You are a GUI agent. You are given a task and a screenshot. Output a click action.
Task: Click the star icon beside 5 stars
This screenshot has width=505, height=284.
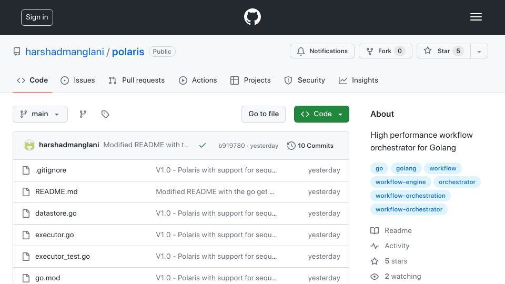[x=375, y=261]
